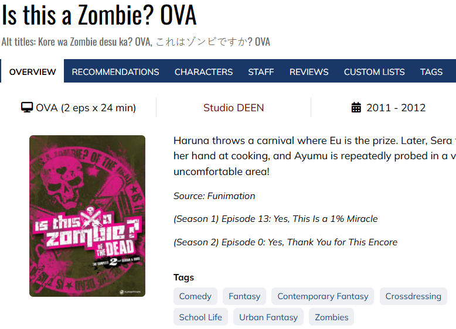Open the Characters tab

click(x=203, y=72)
